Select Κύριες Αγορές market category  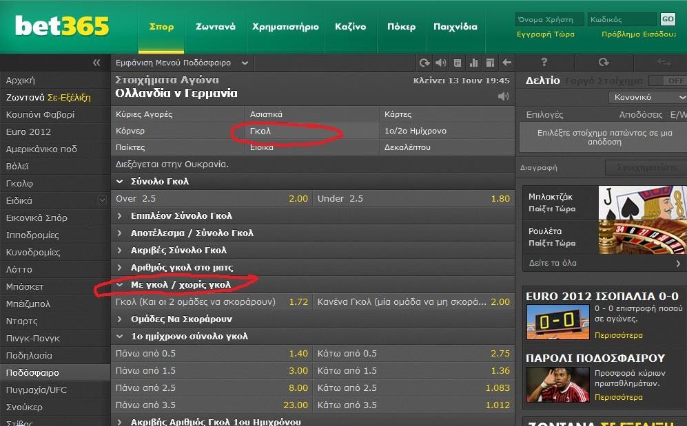pyautogui.click(x=178, y=114)
